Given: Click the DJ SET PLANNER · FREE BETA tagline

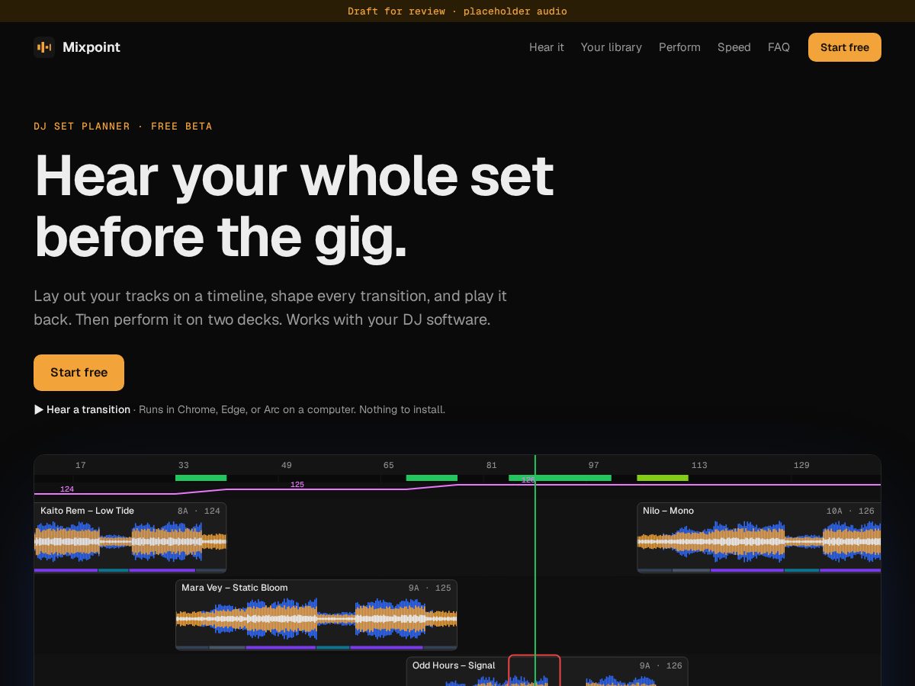Looking at the screenshot, I should tap(123, 127).
